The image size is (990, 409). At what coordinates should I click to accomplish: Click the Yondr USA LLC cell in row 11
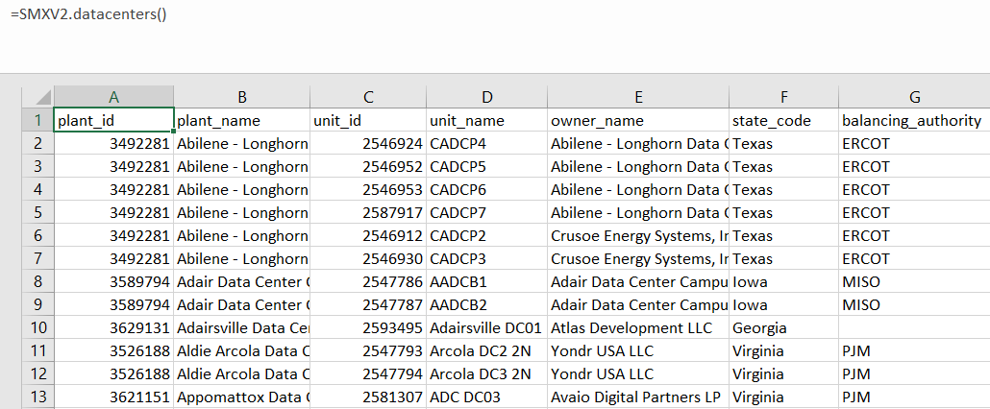click(x=638, y=350)
